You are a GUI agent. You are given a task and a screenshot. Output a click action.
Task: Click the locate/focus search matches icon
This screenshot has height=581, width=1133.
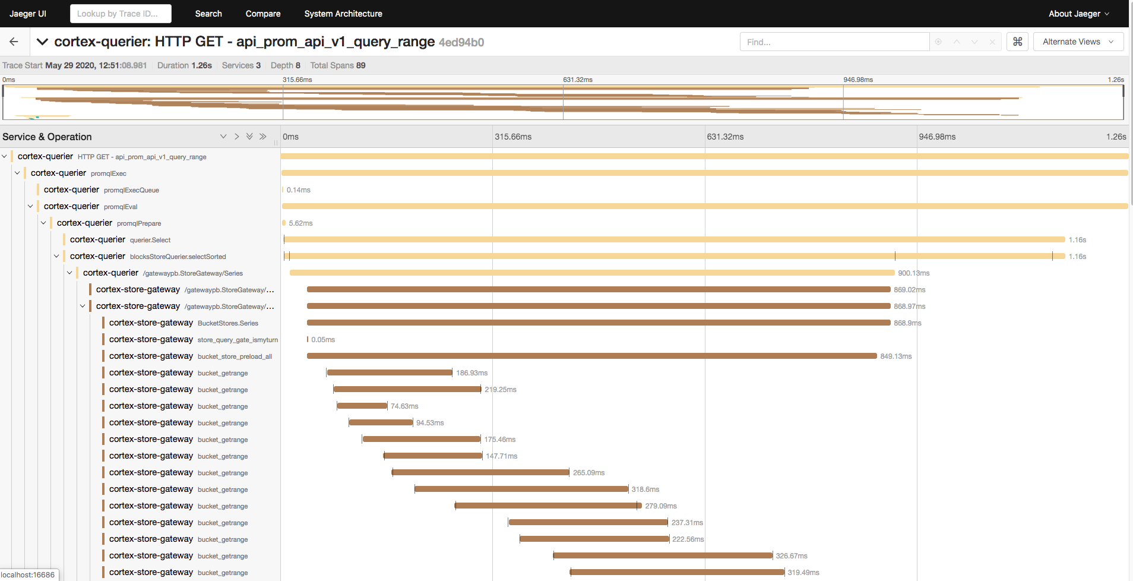(938, 42)
